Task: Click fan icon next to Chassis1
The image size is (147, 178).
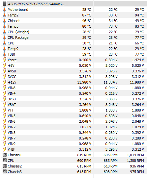Action: pos(5,155)
